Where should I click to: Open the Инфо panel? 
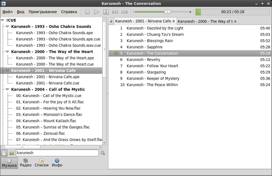[x=57, y=163]
